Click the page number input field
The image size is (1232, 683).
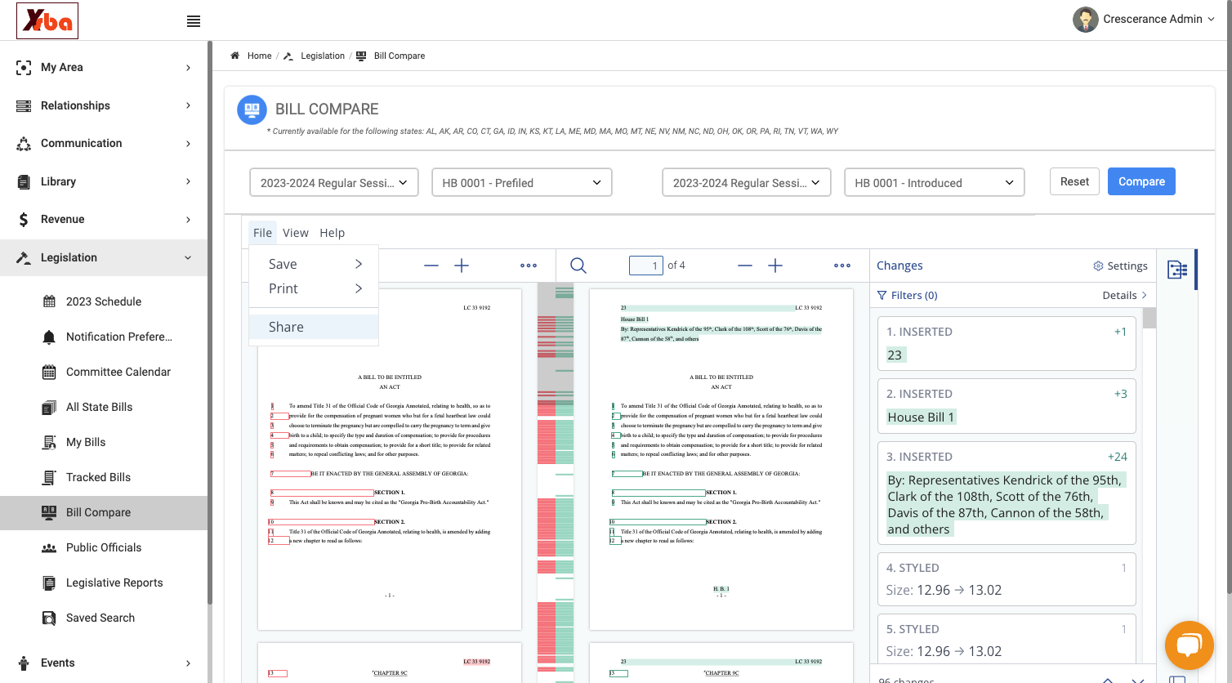645,266
